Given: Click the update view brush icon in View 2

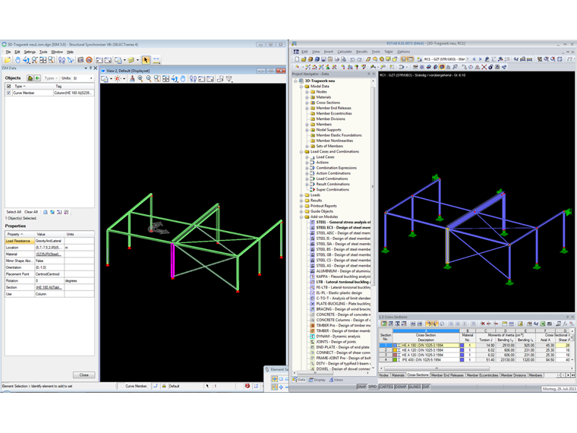Looking at the screenshot, I should [132, 78].
